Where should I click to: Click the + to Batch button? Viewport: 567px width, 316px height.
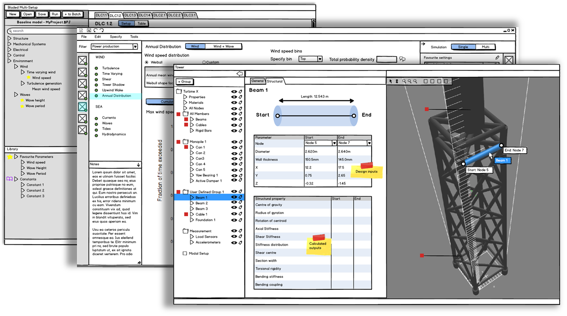coord(72,14)
